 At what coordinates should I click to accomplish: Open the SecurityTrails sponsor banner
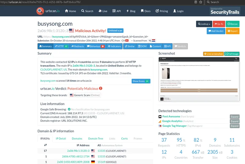(x=225, y=11)
